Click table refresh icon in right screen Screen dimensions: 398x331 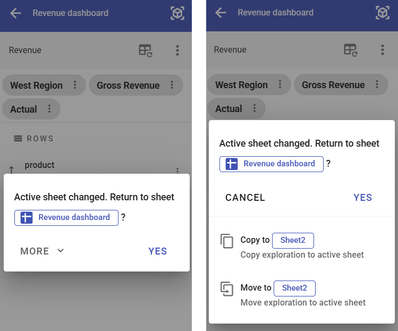coord(351,50)
